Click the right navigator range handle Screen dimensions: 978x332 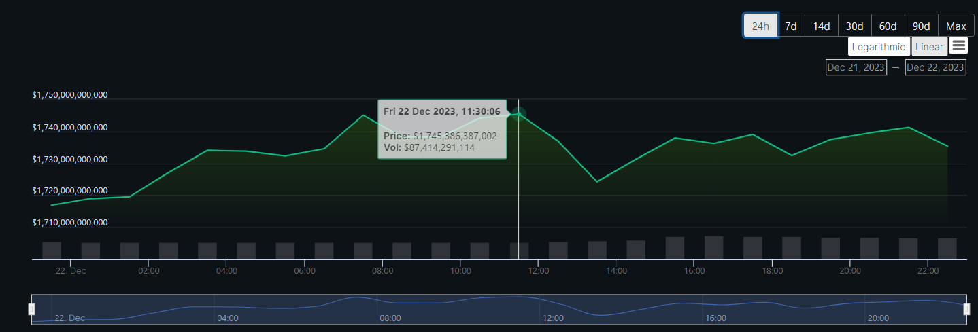[x=966, y=309]
